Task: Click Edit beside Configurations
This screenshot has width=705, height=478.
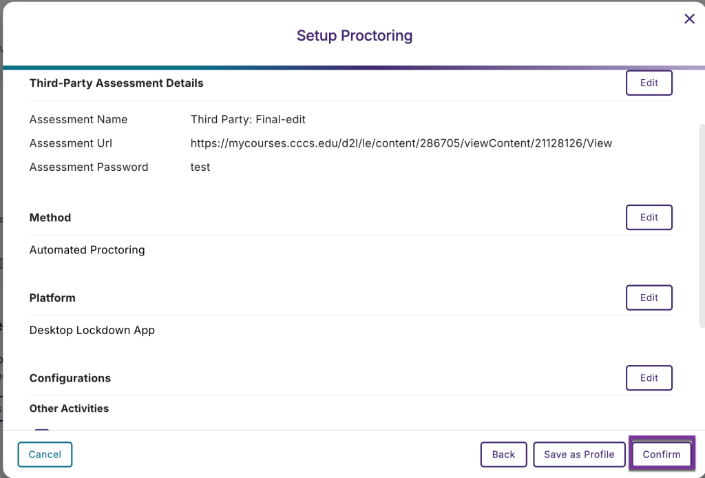Action: (649, 377)
